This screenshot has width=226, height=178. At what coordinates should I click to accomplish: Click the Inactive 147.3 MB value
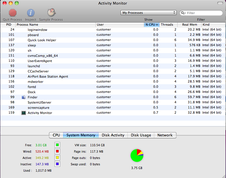[42, 164]
